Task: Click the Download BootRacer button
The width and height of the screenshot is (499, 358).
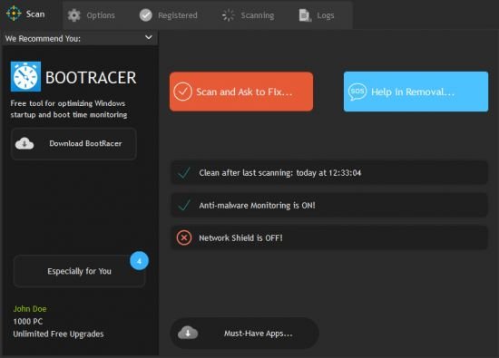Action: 73,144
